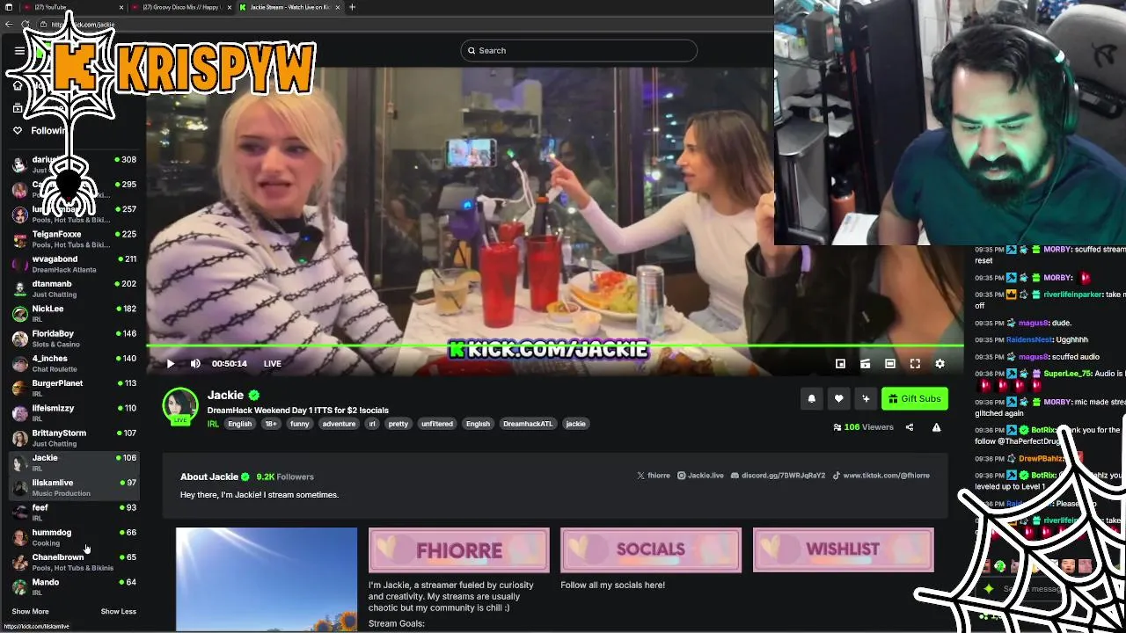The image size is (1126, 633).
Task: Open Chanelbrown channel in sidebar
Action: (74, 562)
